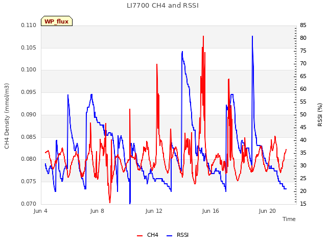Click the Jun 20 tick label
Viewport: 327px width, 245px height.
[x=267, y=211]
